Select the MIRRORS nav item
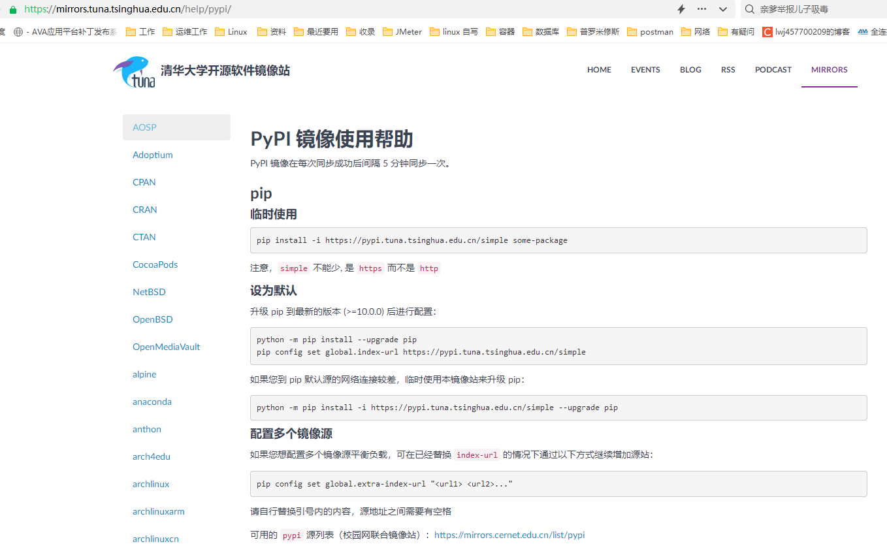Screen dimensions: 887x559 [x=830, y=70]
